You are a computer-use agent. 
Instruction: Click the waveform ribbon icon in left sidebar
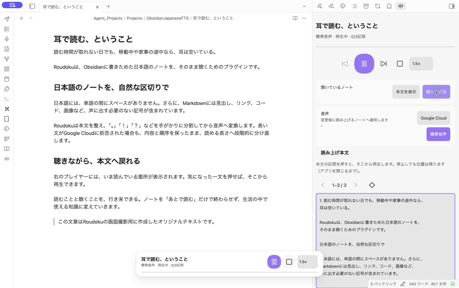point(7,159)
